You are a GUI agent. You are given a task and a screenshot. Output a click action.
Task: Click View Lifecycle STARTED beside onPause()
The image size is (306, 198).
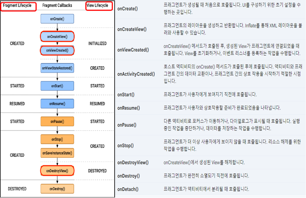click(97, 121)
